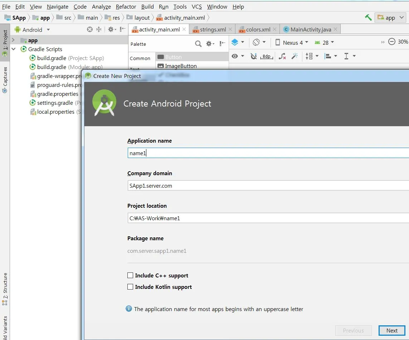Open Captures side tool window
409x340 pixels.
tap(5, 80)
